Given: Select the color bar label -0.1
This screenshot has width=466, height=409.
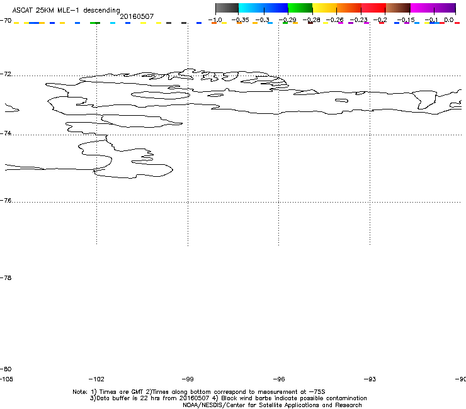Looking at the screenshot, I should click(431, 20).
